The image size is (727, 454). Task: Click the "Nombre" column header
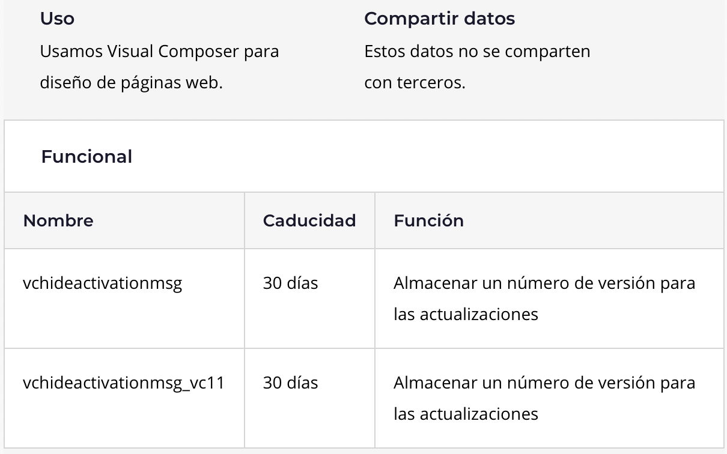click(x=58, y=220)
